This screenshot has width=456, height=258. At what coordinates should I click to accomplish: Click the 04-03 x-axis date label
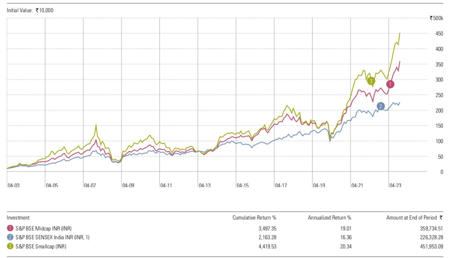point(13,185)
